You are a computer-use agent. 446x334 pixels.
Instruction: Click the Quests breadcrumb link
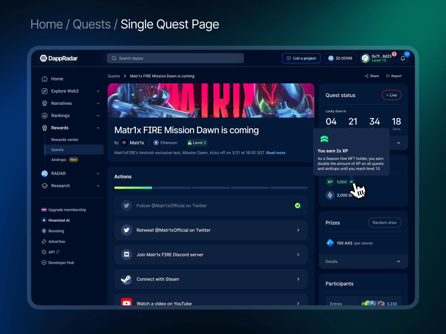tap(114, 76)
